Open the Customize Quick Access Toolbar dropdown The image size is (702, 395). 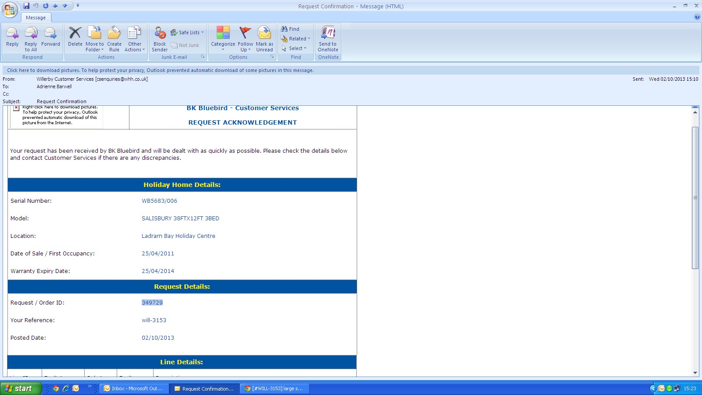(x=78, y=6)
